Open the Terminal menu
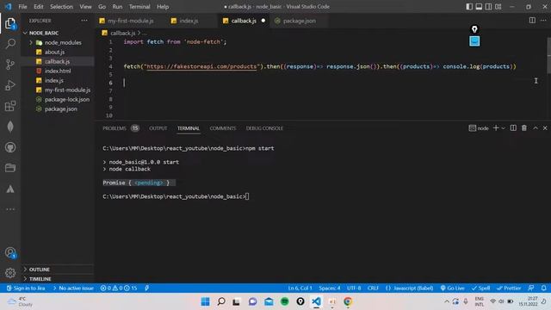551x310 pixels. click(x=139, y=6)
